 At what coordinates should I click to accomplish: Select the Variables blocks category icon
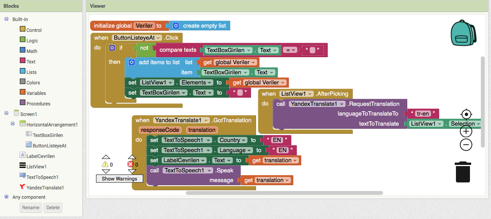click(x=23, y=92)
